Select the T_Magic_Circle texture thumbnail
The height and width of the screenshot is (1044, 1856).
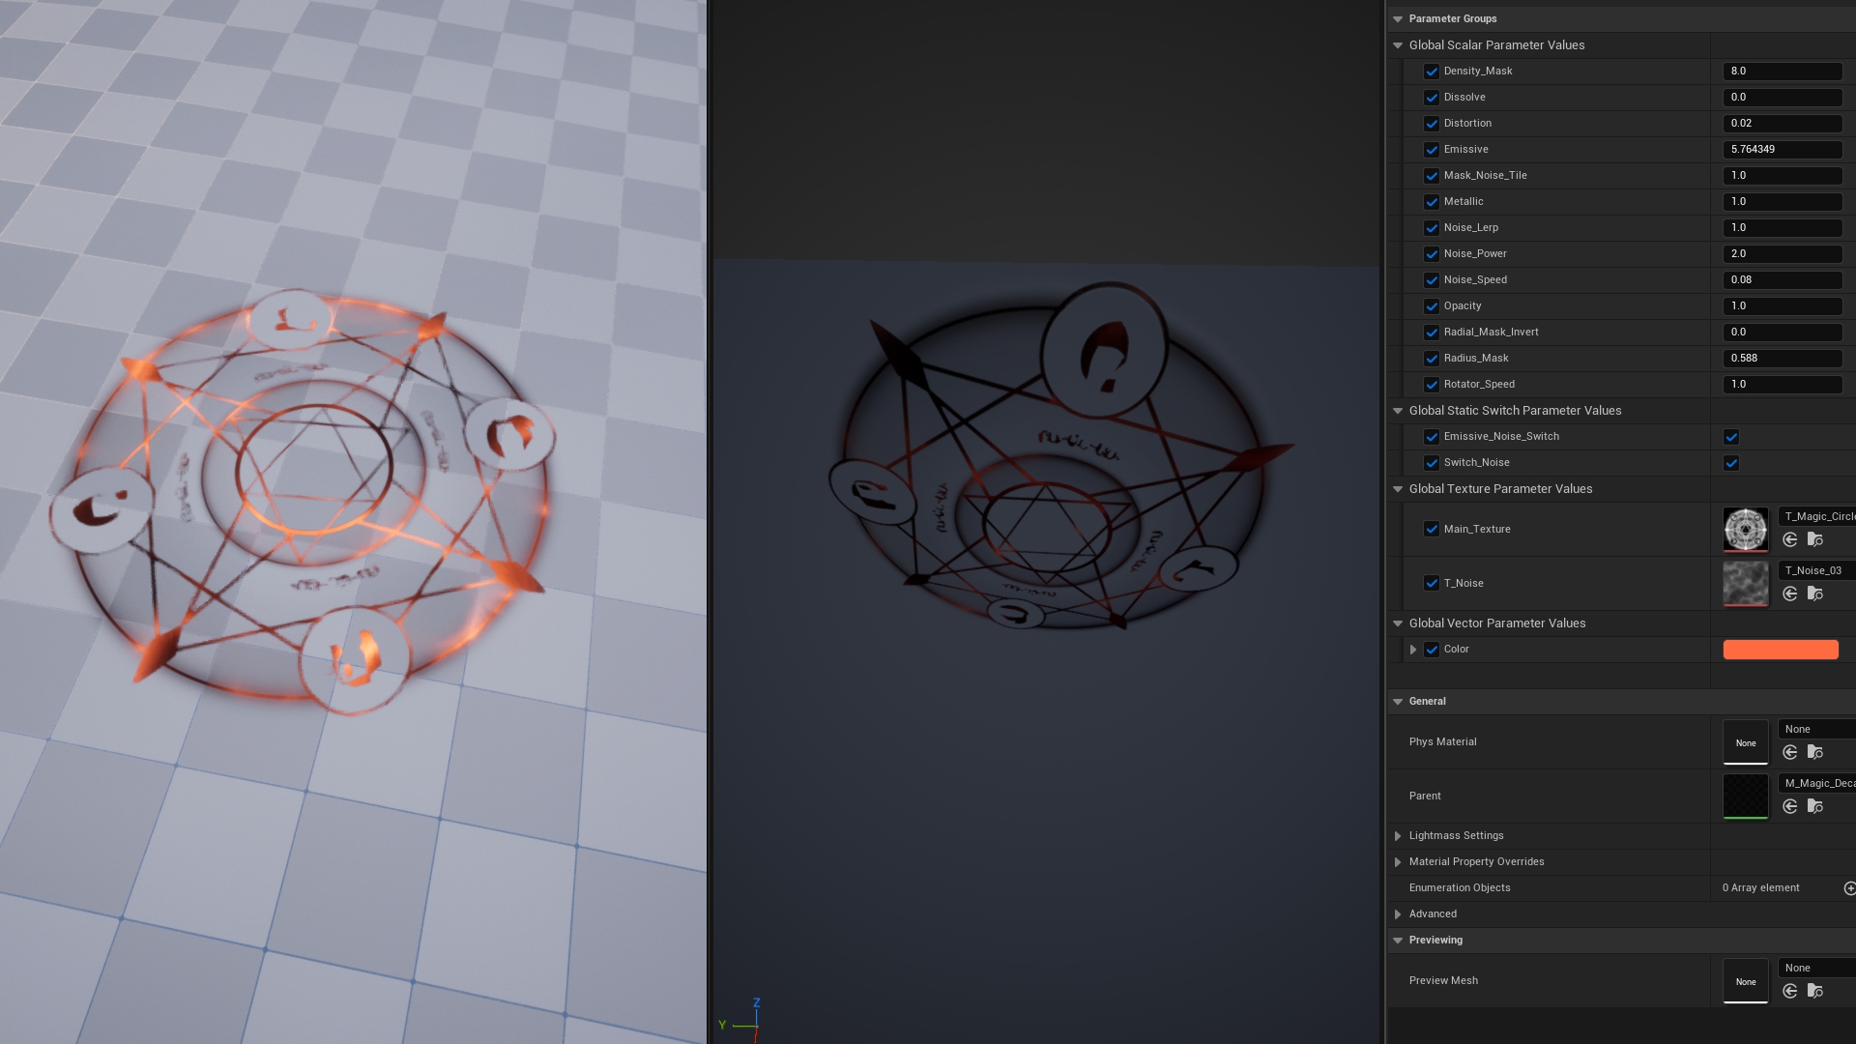1746,530
